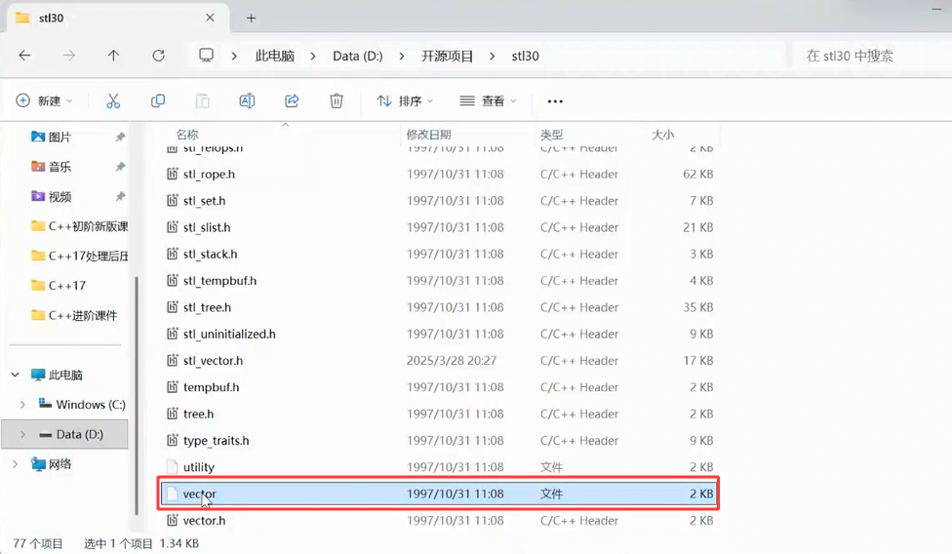Expand chevron after Data (D:) in address bar
The height and width of the screenshot is (554, 952).
[401, 57]
